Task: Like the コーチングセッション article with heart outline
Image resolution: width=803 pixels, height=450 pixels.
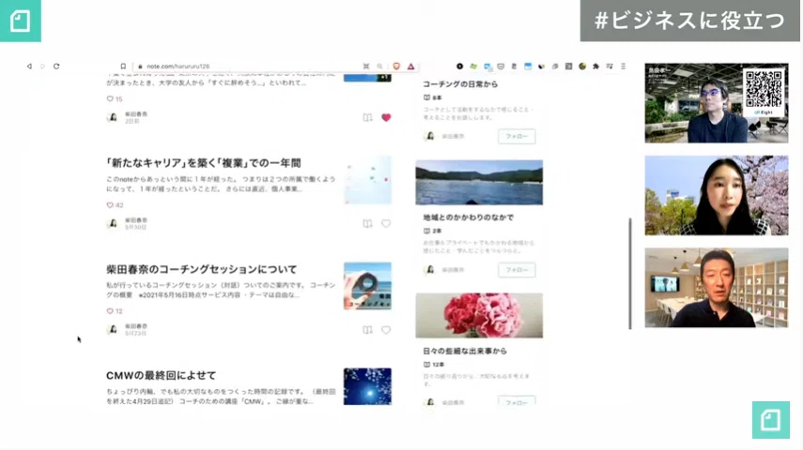Action: pos(386,330)
